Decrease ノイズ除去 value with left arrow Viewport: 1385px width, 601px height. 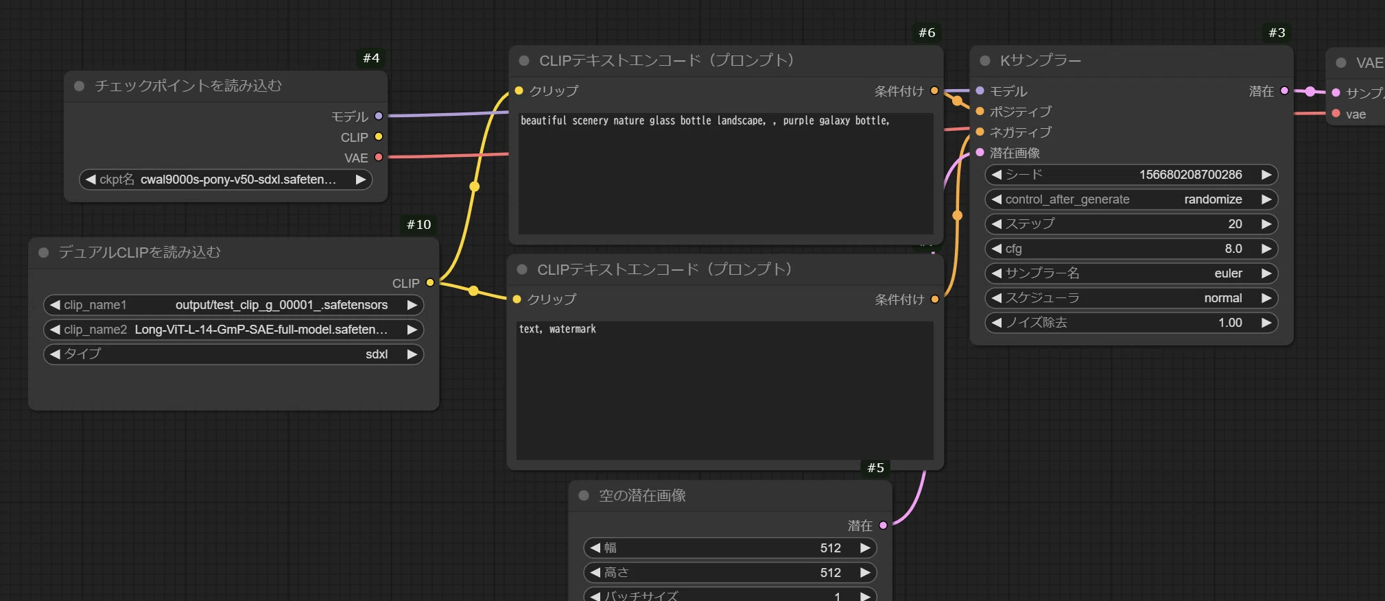(x=997, y=323)
